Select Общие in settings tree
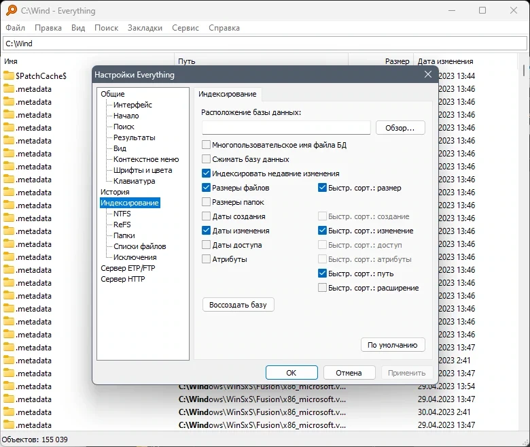The image size is (530, 447). click(x=113, y=94)
